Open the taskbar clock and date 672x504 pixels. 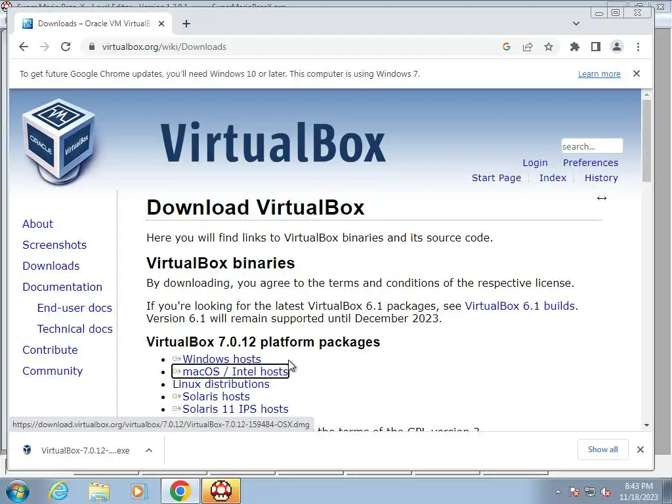639,492
